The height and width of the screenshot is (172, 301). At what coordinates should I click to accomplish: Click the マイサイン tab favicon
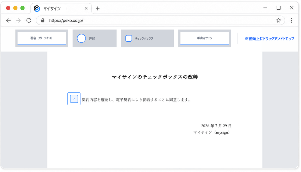click(37, 8)
